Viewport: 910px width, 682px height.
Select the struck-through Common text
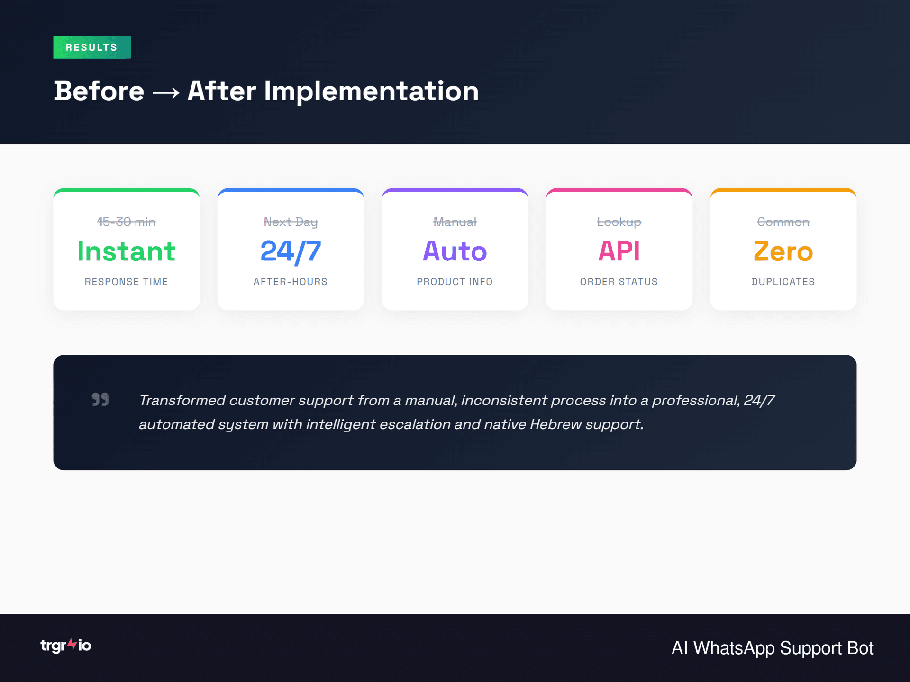pos(783,222)
